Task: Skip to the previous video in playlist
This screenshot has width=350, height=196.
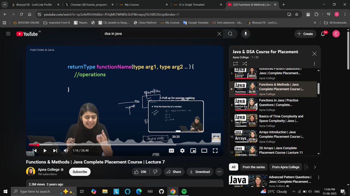Action: pyautogui.click(x=35, y=150)
